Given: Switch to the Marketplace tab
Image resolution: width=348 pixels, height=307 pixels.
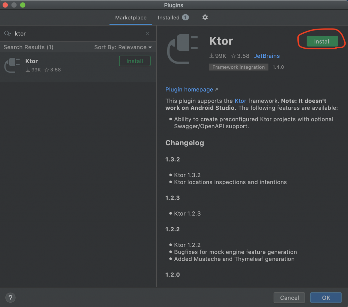Looking at the screenshot, I should coord(131,18).
